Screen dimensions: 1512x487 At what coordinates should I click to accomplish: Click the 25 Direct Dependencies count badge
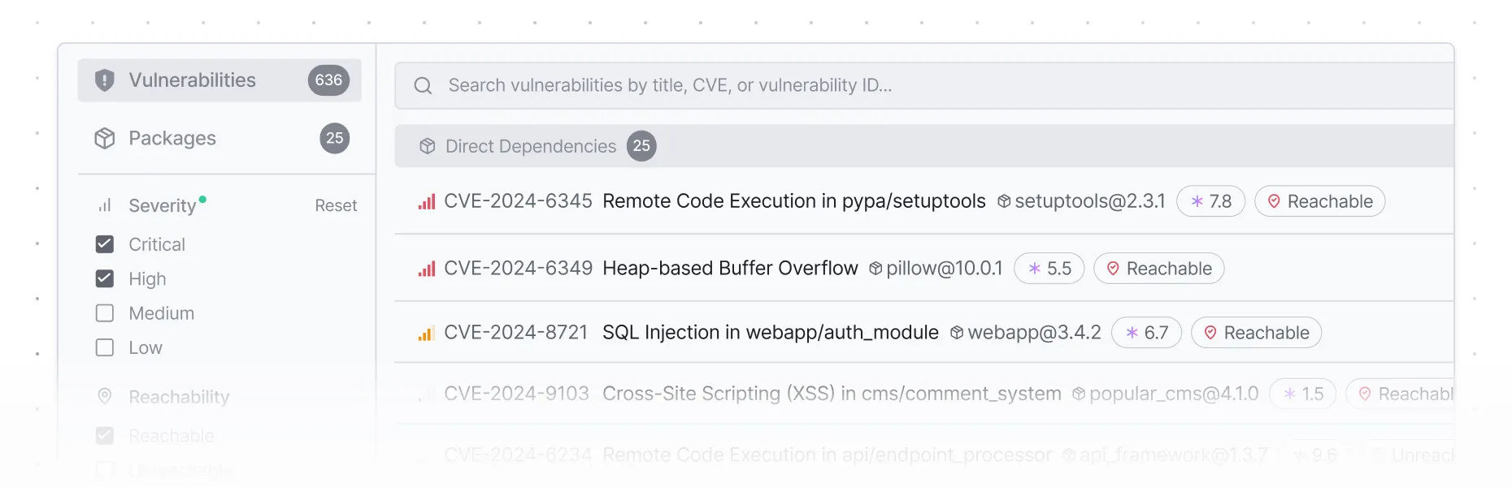tap(641, 146)
